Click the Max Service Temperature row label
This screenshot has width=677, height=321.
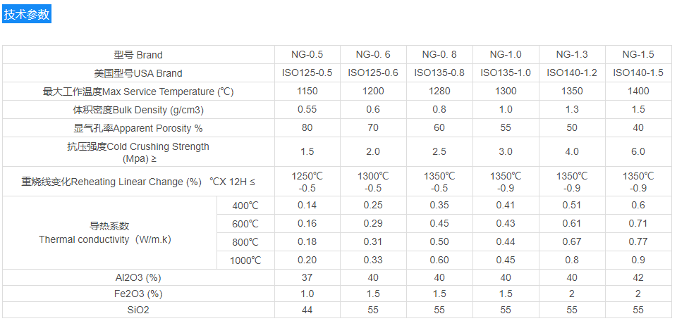pos(138,92)
